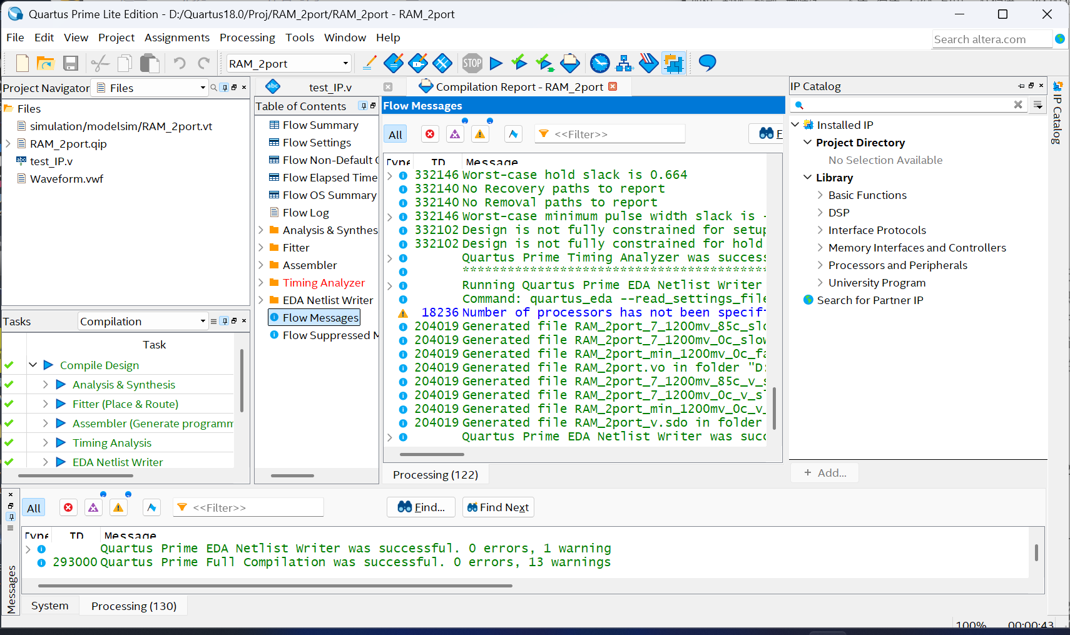Open the Programmer toolbar icon

click(x=648, y=63)
